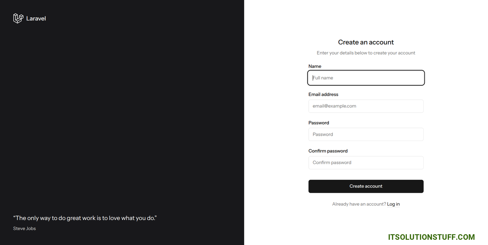Click the "Enter your details below" subtitle
The height and width of the screenshot is (245, 488).
click(366, 53)
